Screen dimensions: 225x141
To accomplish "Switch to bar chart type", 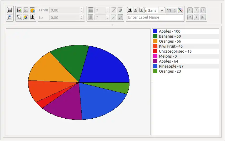I will [19, 10].
